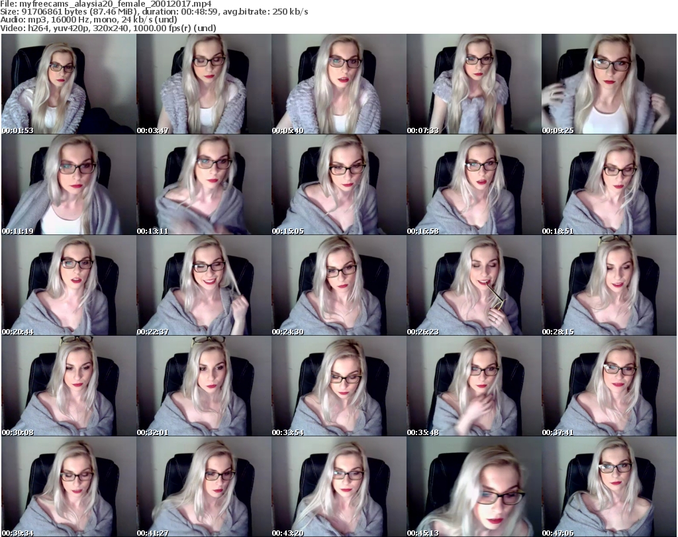Screen dimensions: 678x537
Task: Select the thumbnail frame at 00:33:54
Action: pos(338,386)
